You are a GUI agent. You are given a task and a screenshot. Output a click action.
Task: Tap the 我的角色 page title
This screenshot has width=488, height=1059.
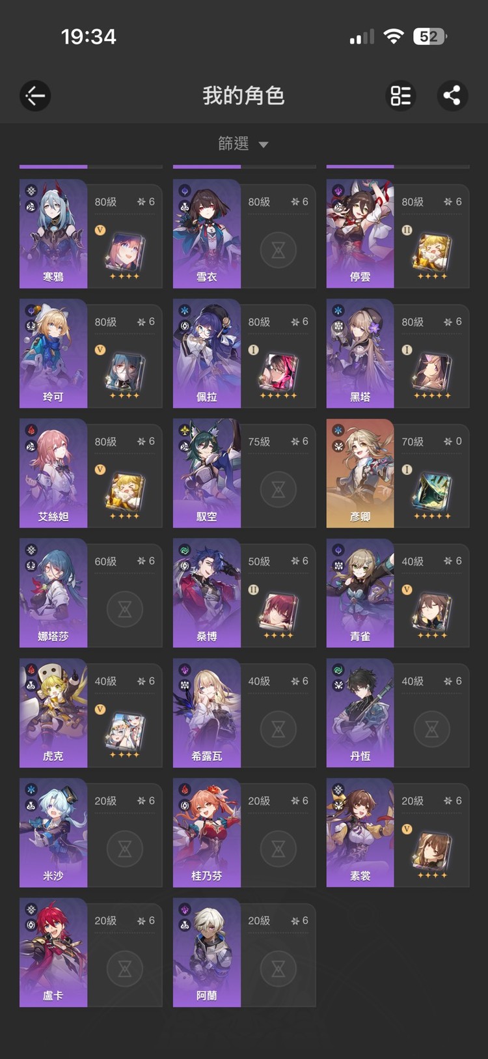(243, 96)
